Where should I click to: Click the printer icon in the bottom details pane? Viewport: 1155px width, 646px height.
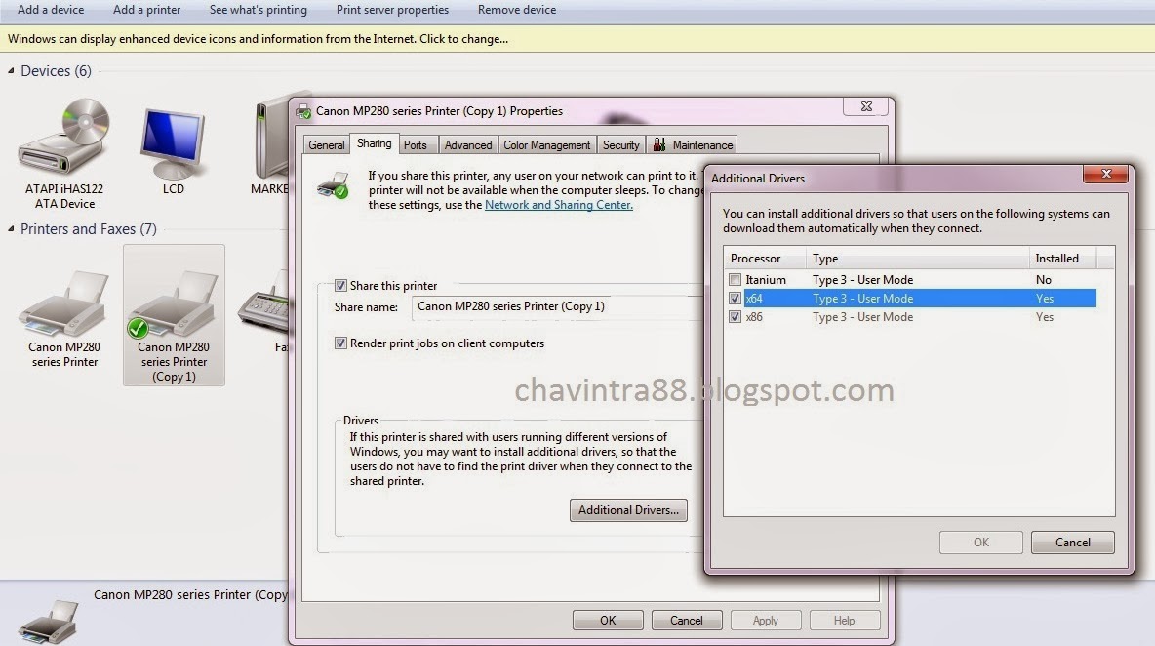(x=49, y=623)
